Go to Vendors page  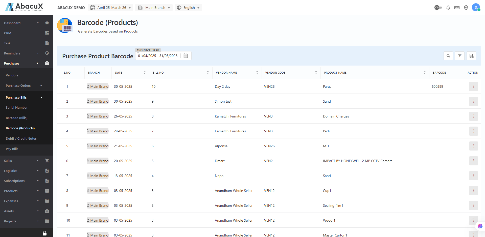click(x=12, y=75)
